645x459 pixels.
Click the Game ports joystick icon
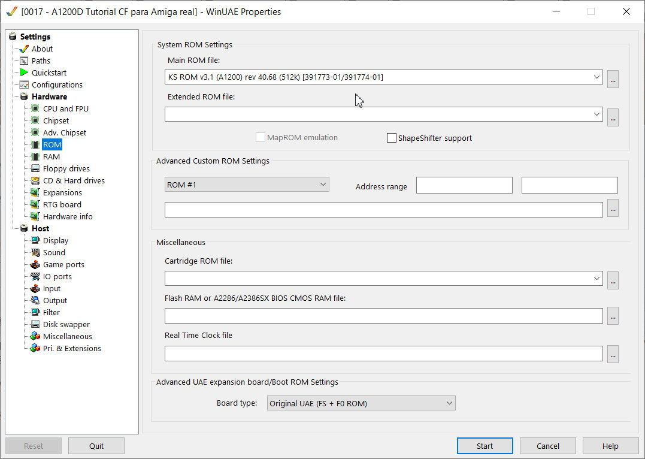click(x=35, y=264)
